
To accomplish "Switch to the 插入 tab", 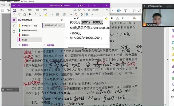I will click(x=22, y=10).
